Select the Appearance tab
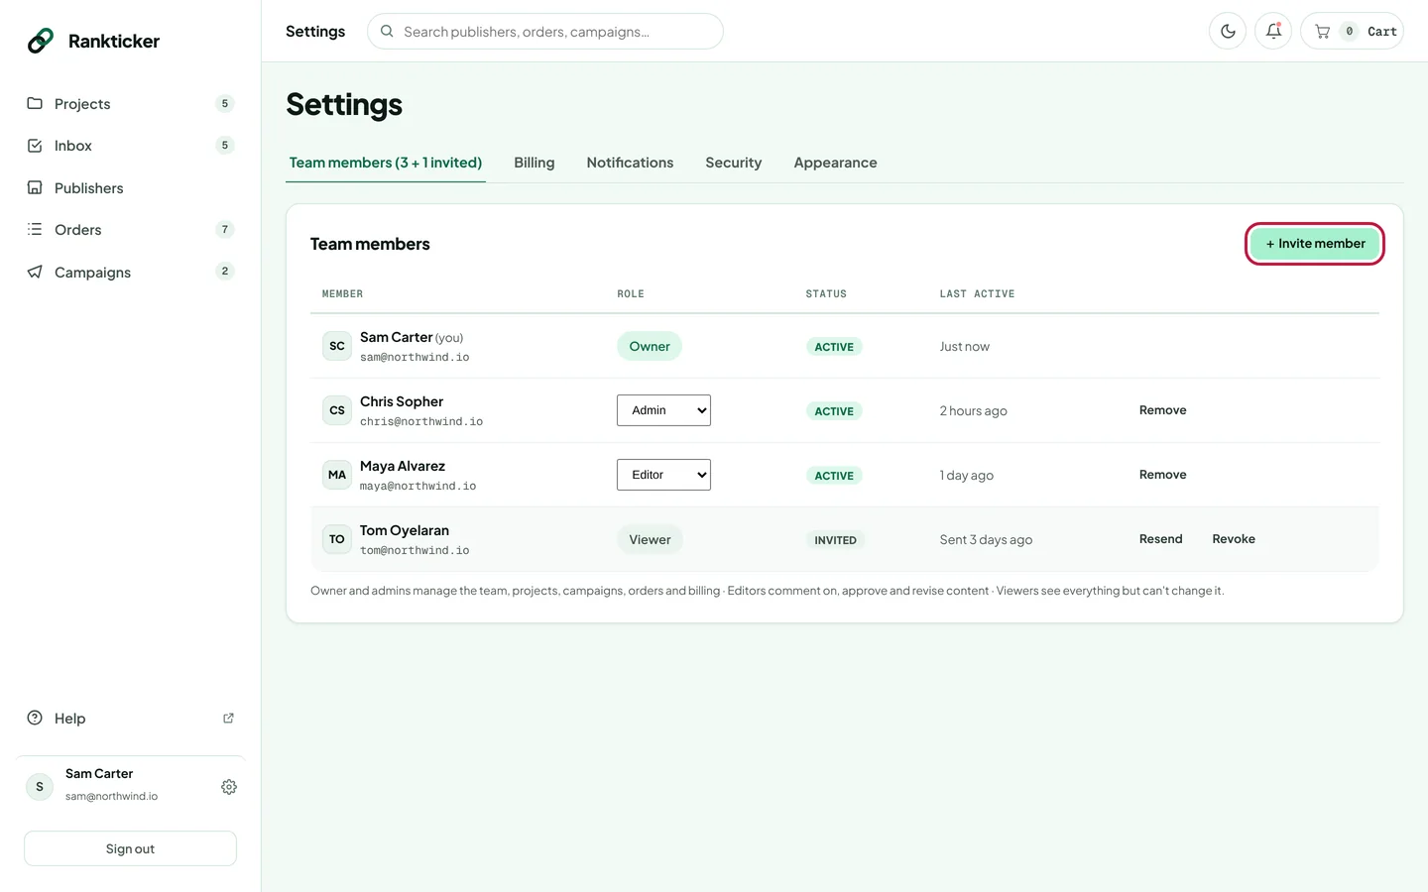Image resolution: width=1428 pixels, height=892 pixels. click(x=835, y=163)
